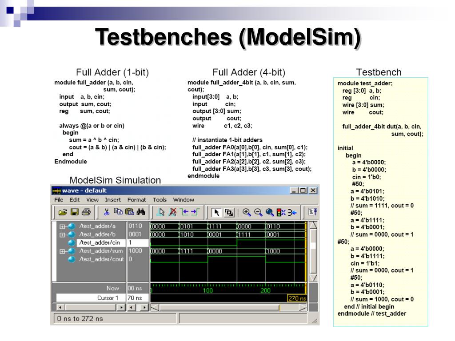Click the Open folder icon in wave toolbar

63,212
